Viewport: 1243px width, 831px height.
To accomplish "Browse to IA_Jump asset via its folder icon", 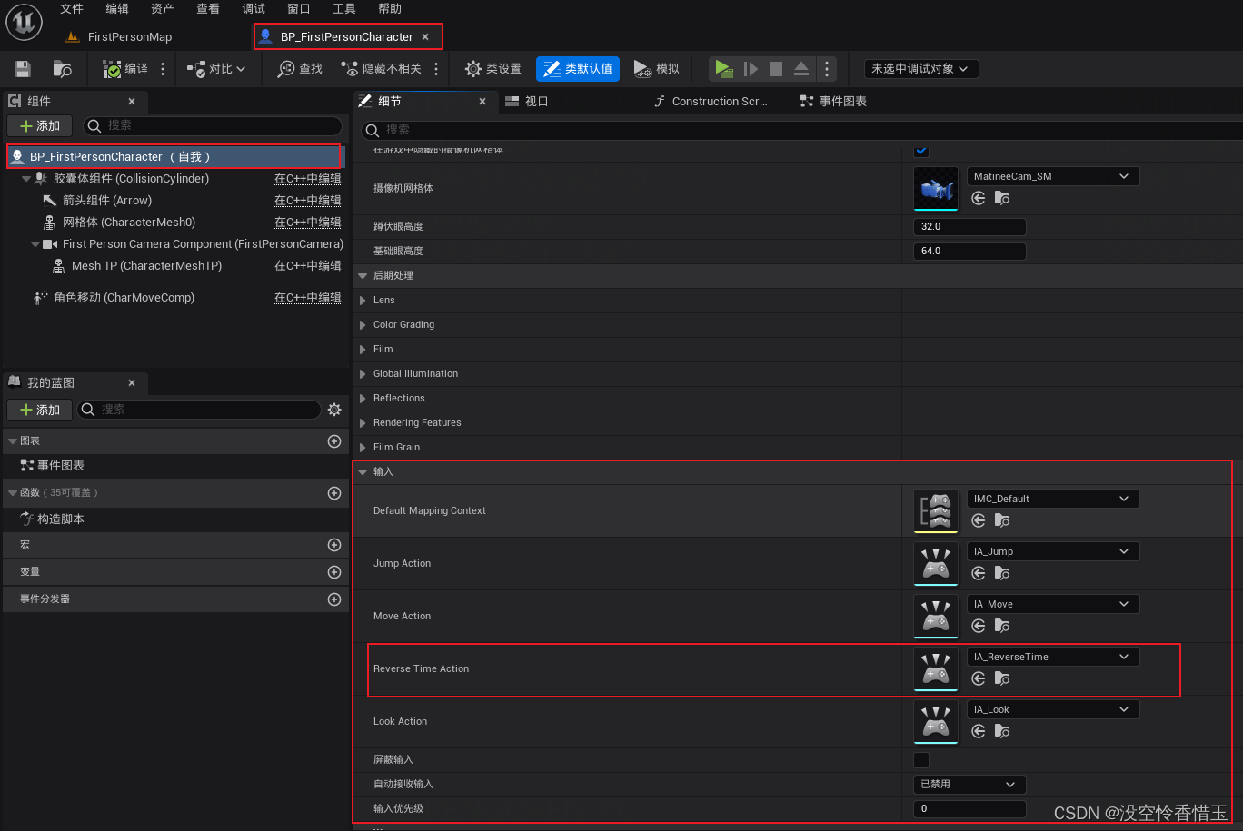I will point(999,573).
